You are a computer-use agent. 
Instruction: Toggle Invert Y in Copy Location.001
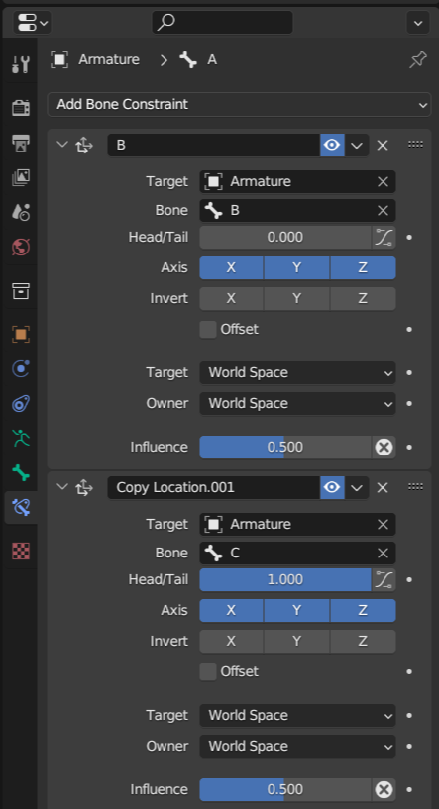click(x=296, y=641)
